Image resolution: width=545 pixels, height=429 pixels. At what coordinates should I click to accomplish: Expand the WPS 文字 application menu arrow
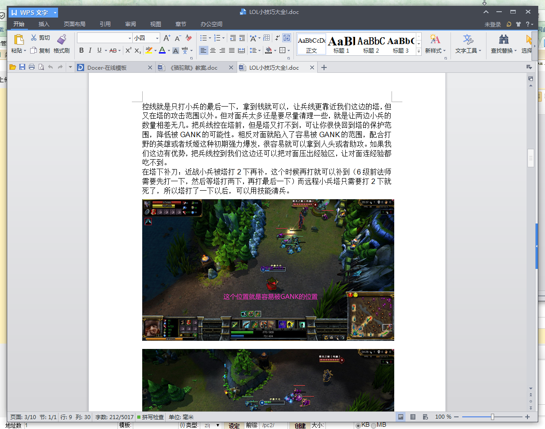(54, 13)
